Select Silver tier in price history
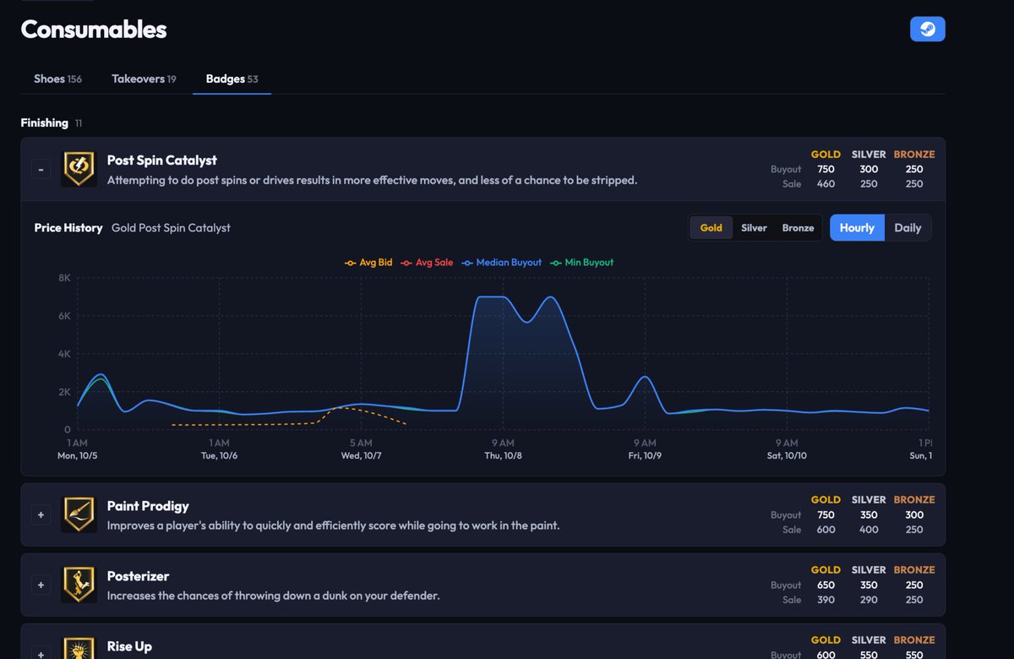The image size is (1014, 659). tap(754, 228)
